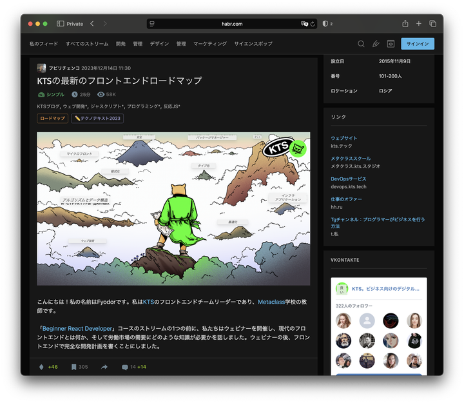Open the ウェブ開発 hub link
This screenshot has height=403, width=464.
pos(75,106)
